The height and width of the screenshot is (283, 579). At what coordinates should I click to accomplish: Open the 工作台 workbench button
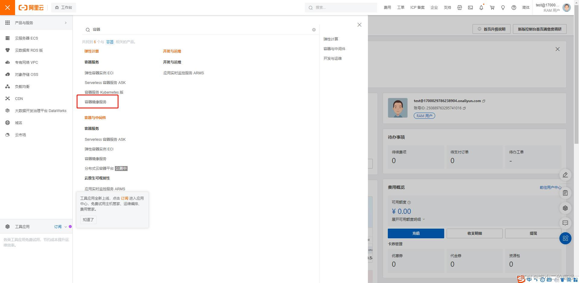(x=64, y=8)
